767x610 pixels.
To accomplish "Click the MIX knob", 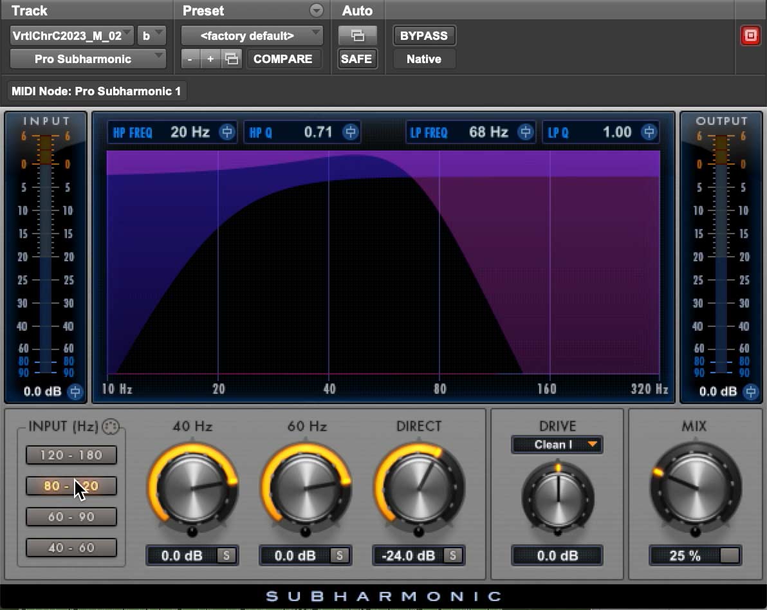I will click(x=696, y=488).
